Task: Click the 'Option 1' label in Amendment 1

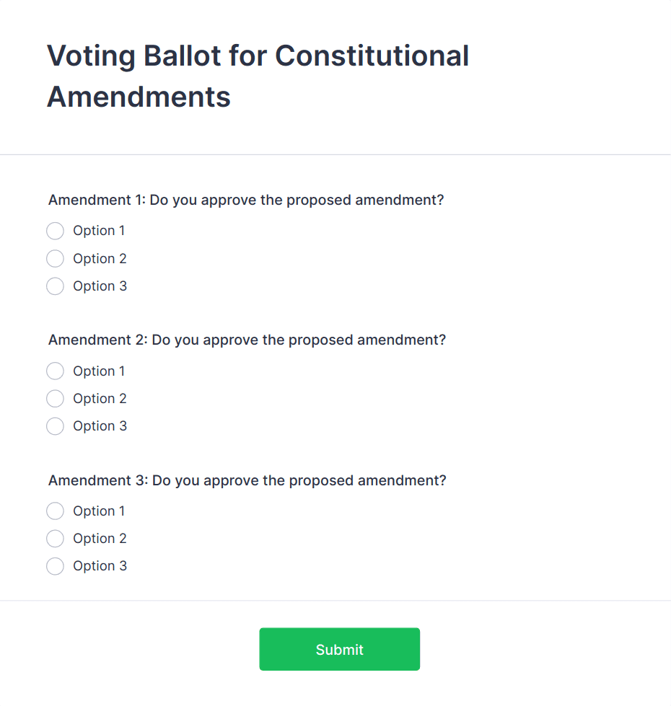Action: (x=99, y=231)
